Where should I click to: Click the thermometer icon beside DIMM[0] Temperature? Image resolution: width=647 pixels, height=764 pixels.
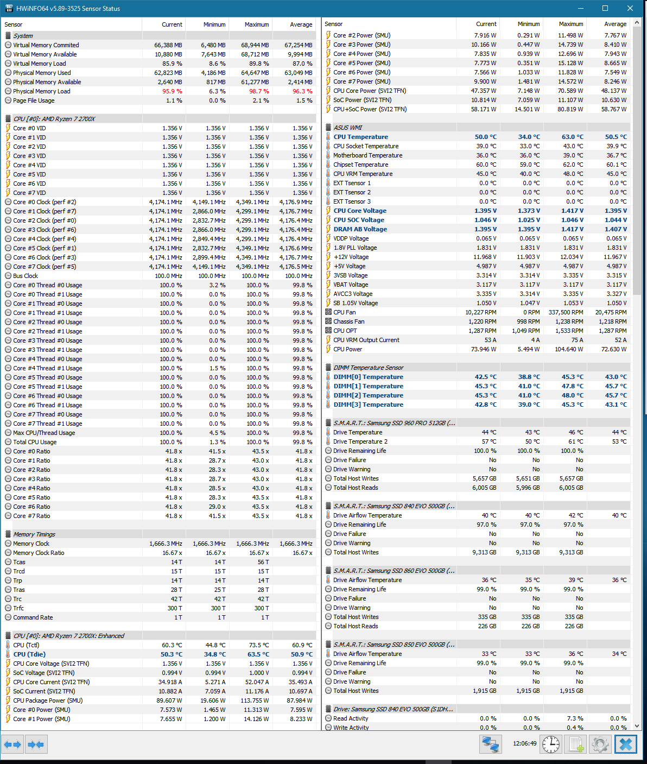(328, 377)
